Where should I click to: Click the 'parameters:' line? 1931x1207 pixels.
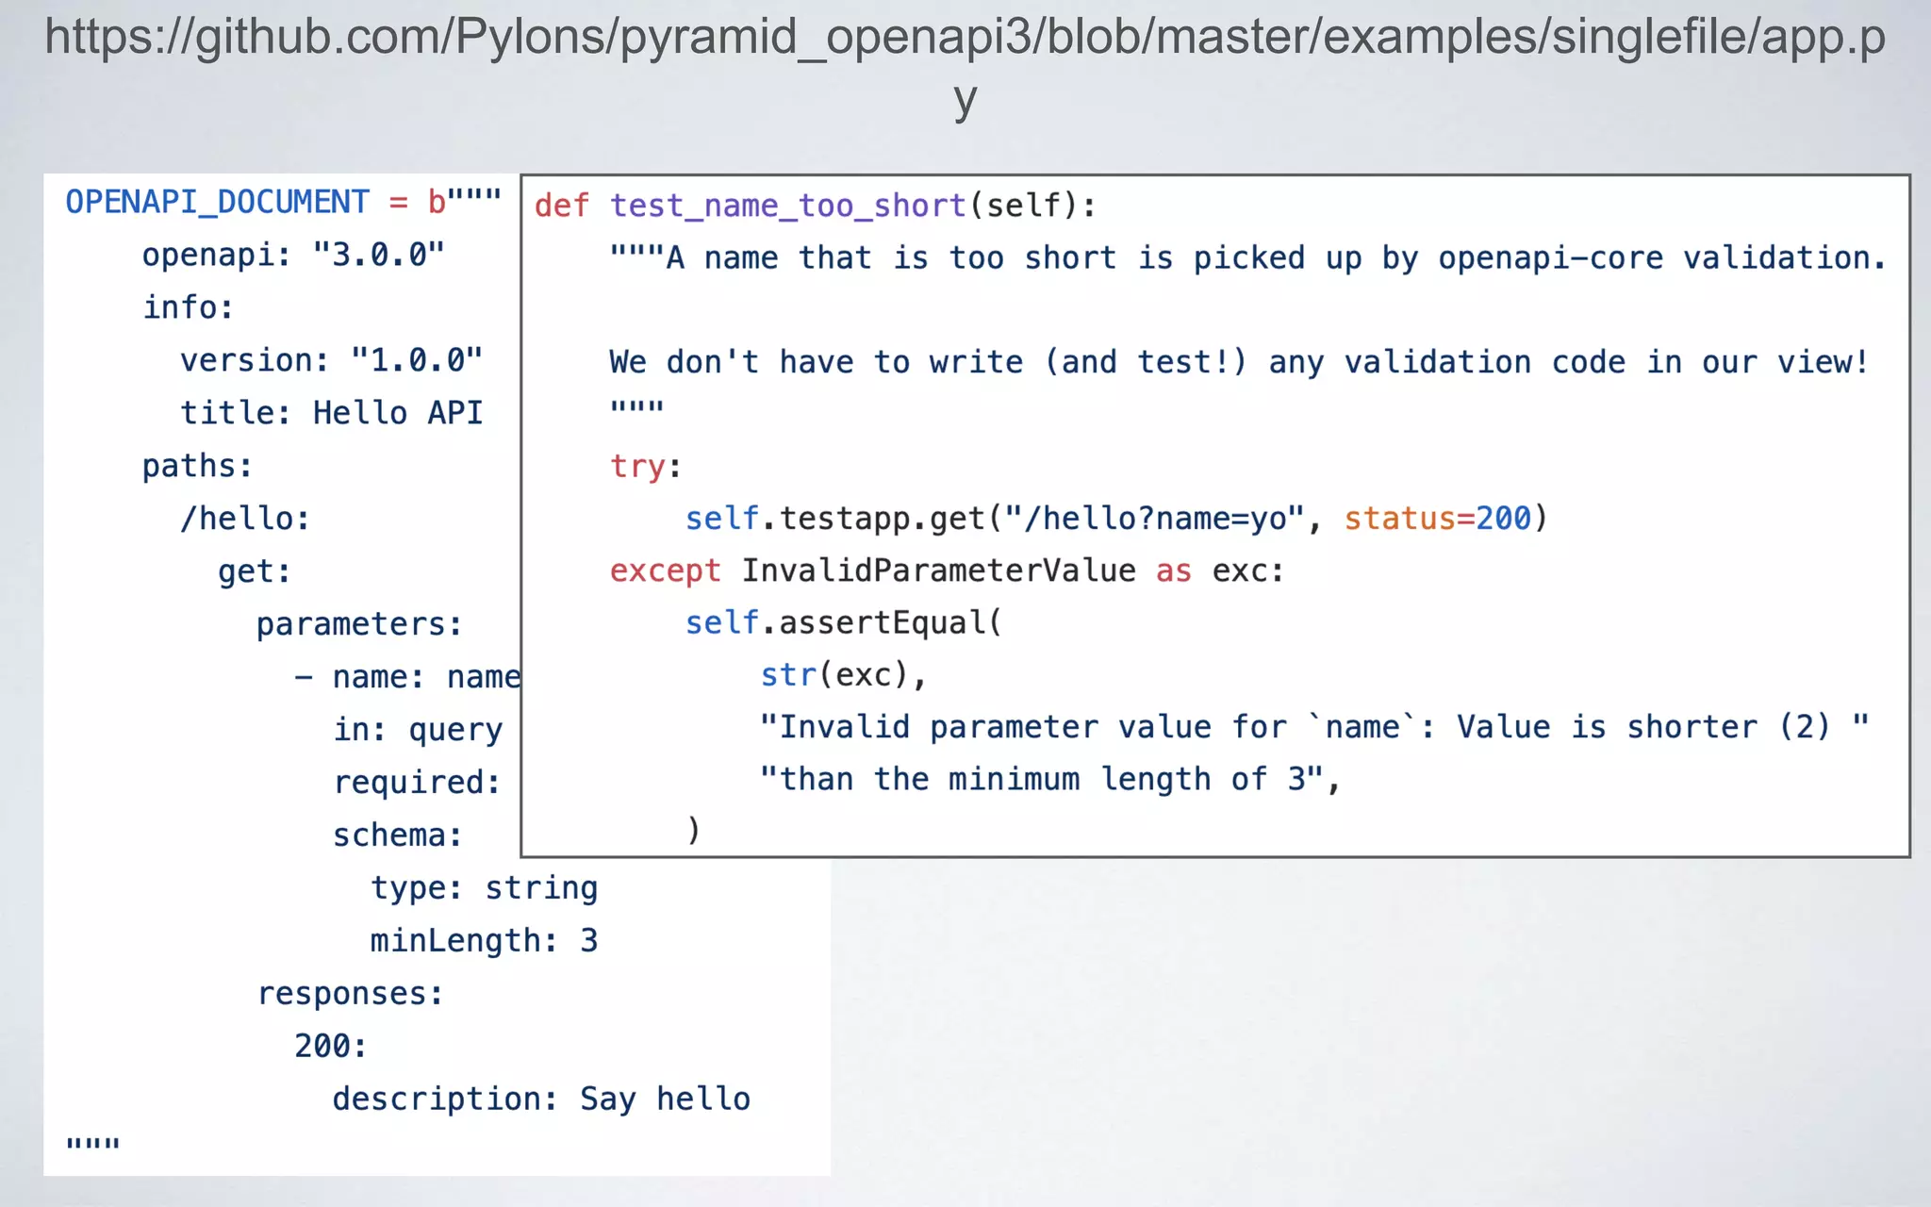(x=359, y=624)
